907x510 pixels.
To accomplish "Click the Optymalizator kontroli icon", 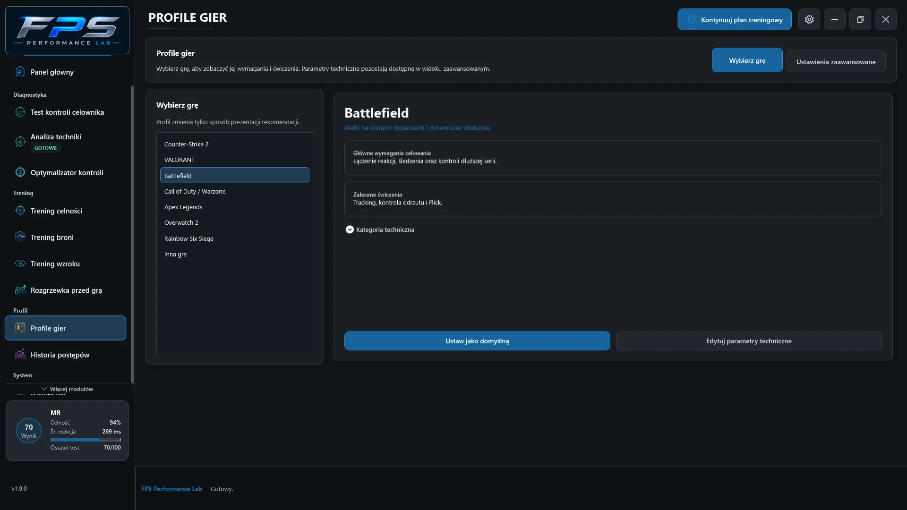I will pos(20,172).
